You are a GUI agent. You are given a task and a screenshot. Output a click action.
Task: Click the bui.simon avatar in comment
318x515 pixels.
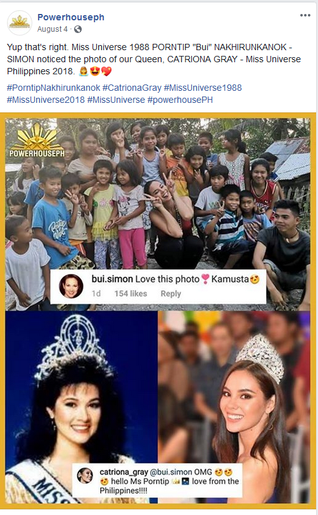click(x=71, y=286)
